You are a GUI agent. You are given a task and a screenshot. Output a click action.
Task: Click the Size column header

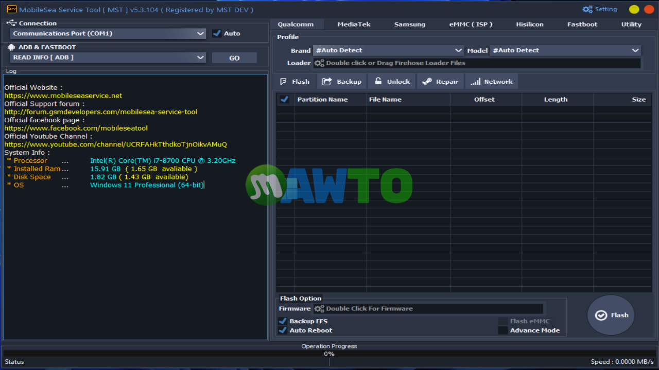point(622,100)
